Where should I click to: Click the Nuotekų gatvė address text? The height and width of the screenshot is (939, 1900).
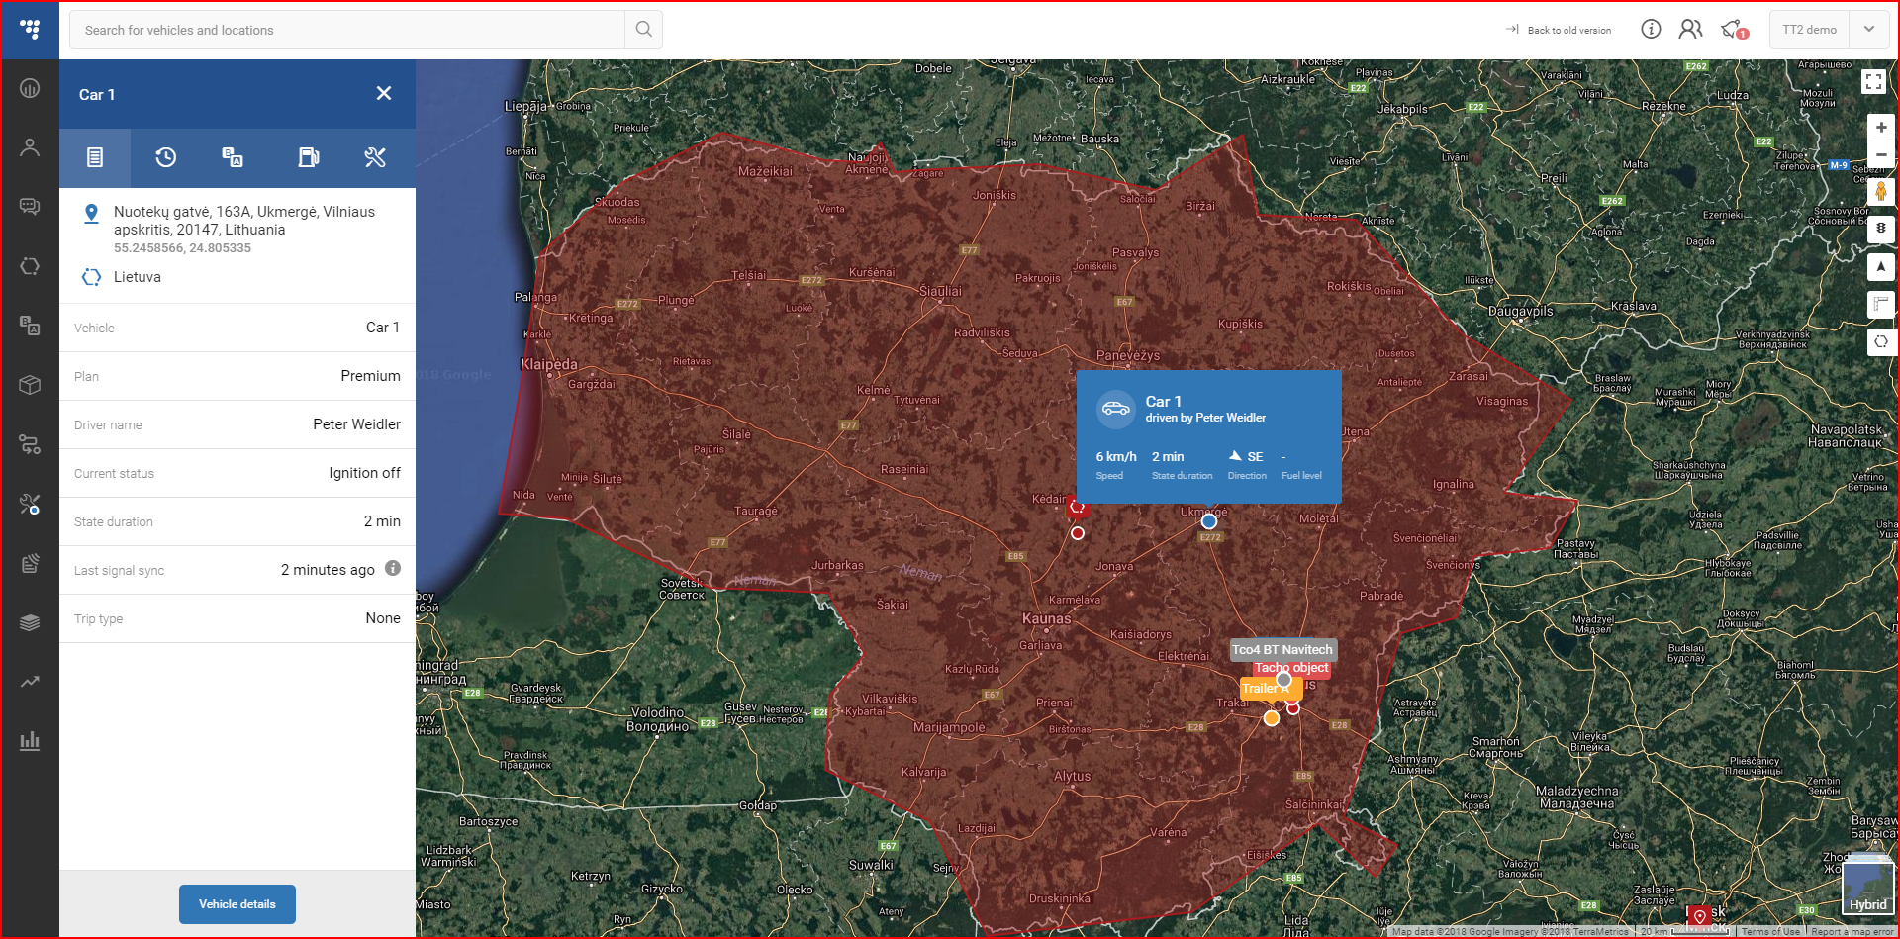click(244, 221)
